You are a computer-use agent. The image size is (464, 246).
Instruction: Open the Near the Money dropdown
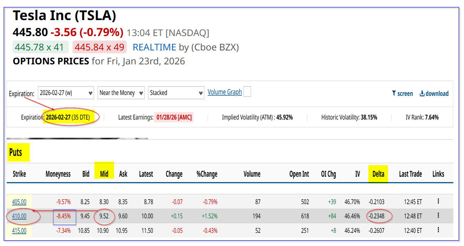(121, 93)
